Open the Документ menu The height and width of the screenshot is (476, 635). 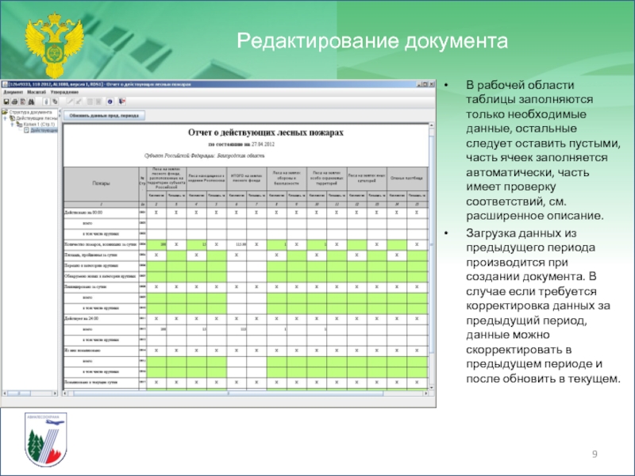(x=12, y=92)
